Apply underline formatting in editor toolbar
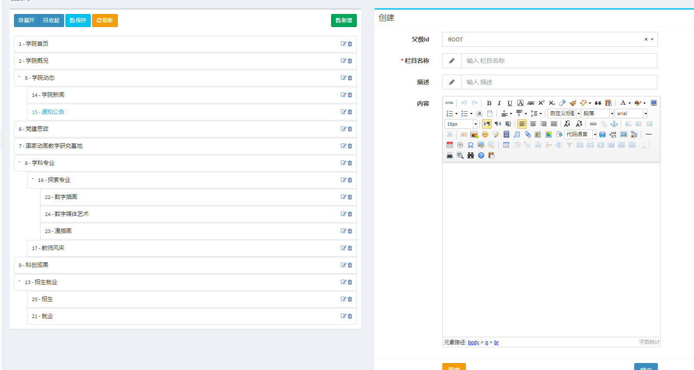The image size is (694, 370). (510, 103)
